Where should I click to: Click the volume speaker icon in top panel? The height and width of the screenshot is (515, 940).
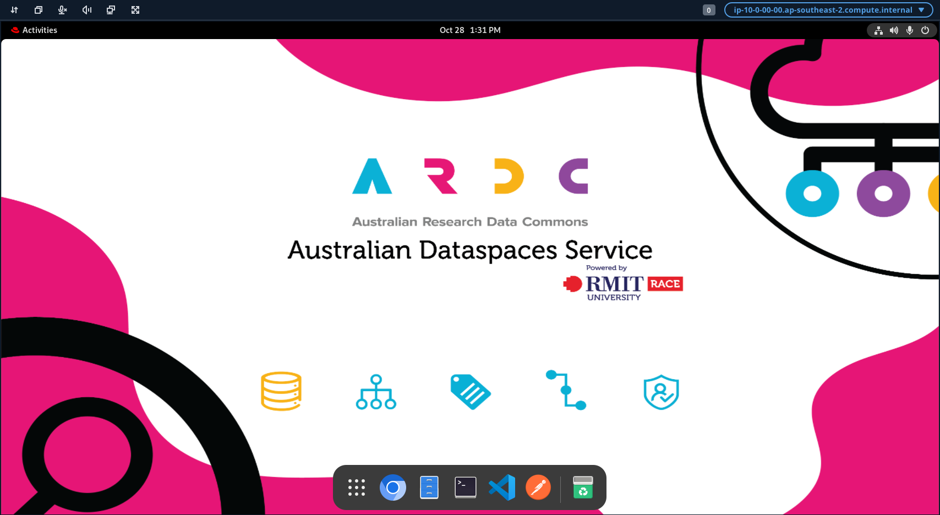click(894, 30)
